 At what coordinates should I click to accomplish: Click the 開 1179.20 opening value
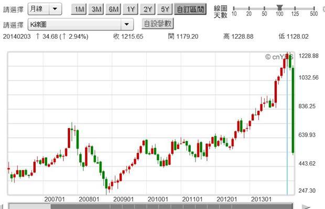pos(183,37)
